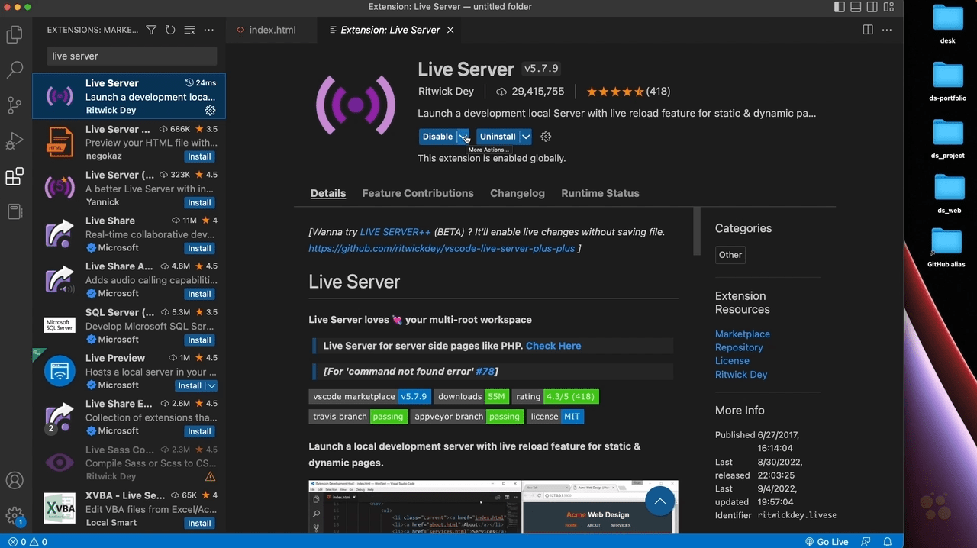
Task: Click the live server search input field
Action: coord(132,56)
